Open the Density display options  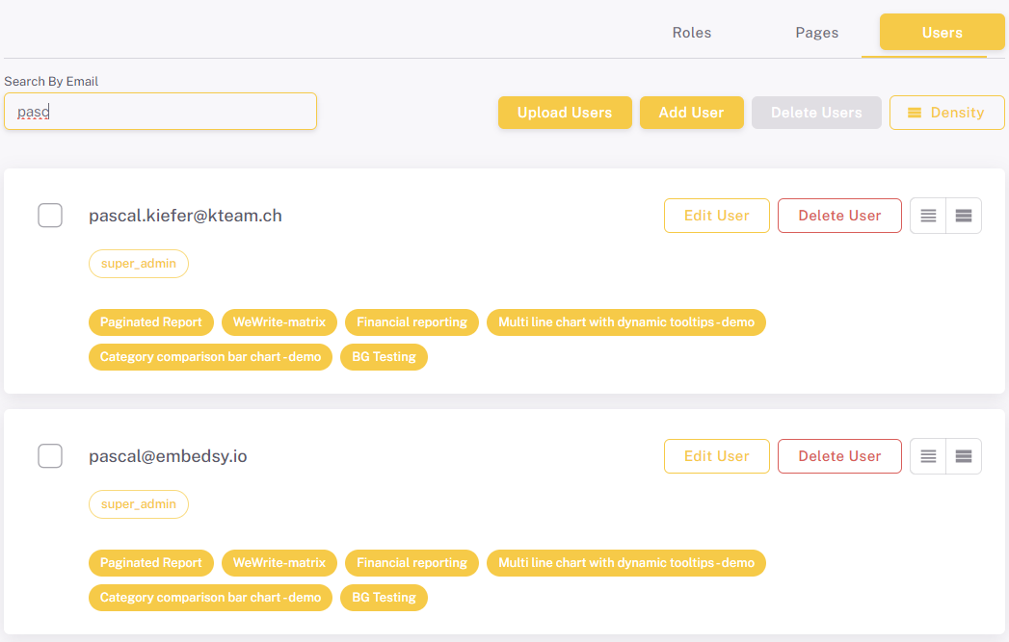[x=946, y=112]
